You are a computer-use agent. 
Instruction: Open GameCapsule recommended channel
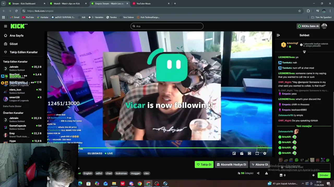(22, 127)
